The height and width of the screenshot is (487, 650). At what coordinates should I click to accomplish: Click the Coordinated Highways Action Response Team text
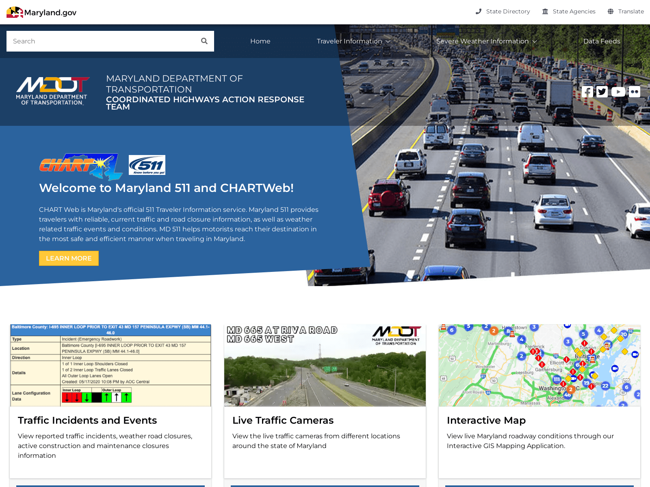205,103
